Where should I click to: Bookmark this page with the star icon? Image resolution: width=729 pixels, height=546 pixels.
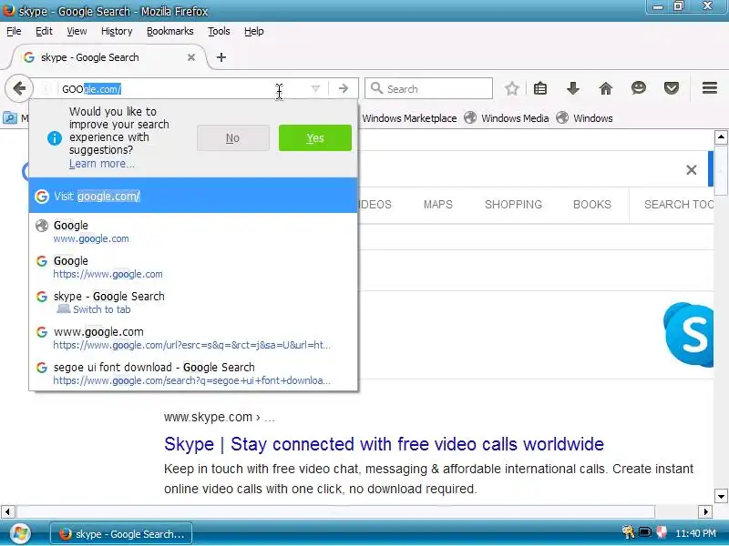click(512, 88)
